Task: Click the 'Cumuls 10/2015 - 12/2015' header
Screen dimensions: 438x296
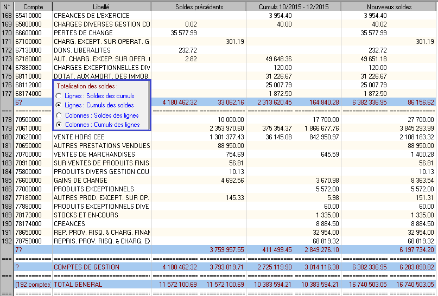Action: 293,7
